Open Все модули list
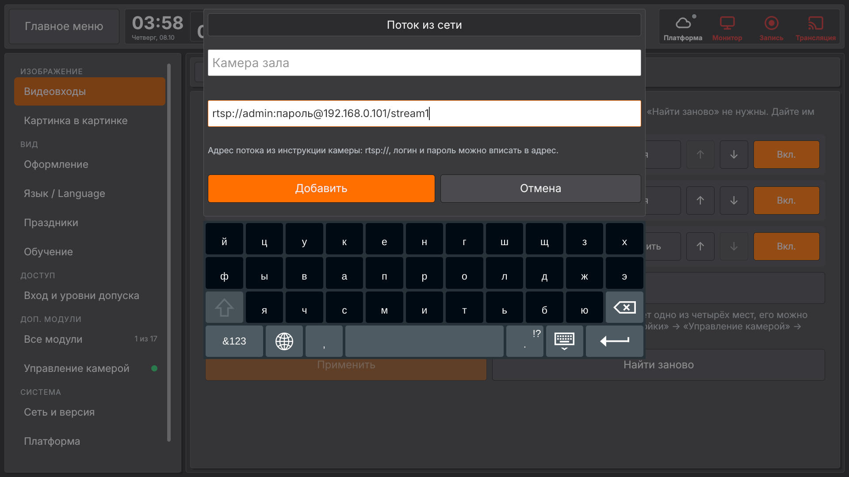This screenshot has height=477, width=849. [90, 339]
